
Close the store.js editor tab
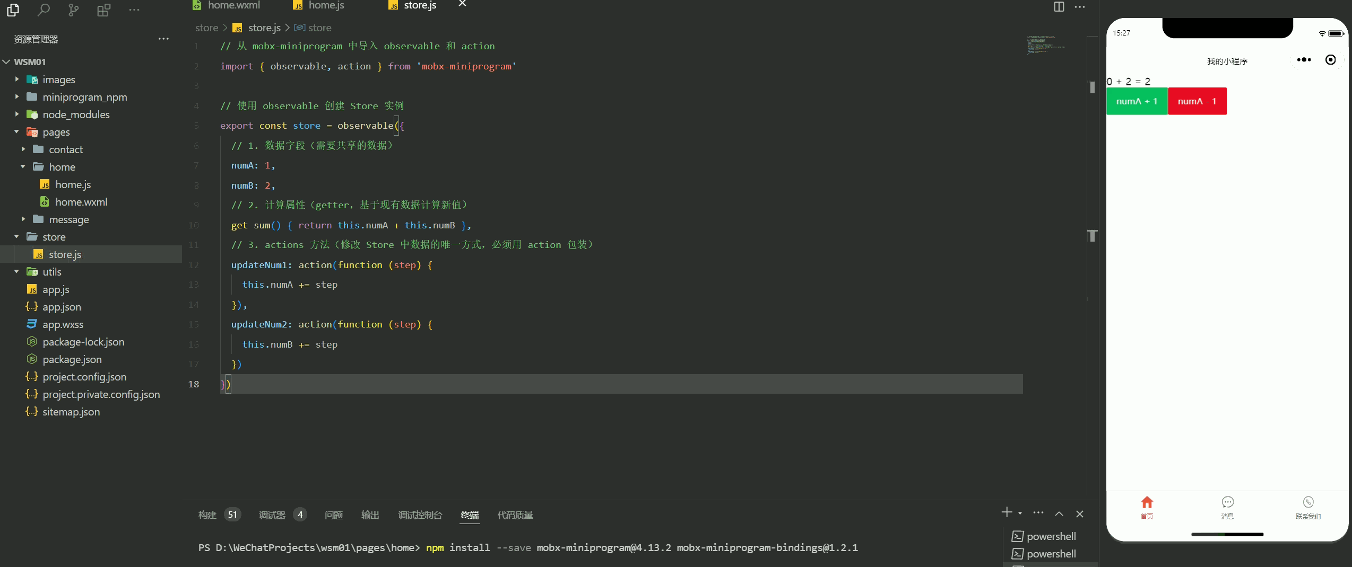point(462,4)
